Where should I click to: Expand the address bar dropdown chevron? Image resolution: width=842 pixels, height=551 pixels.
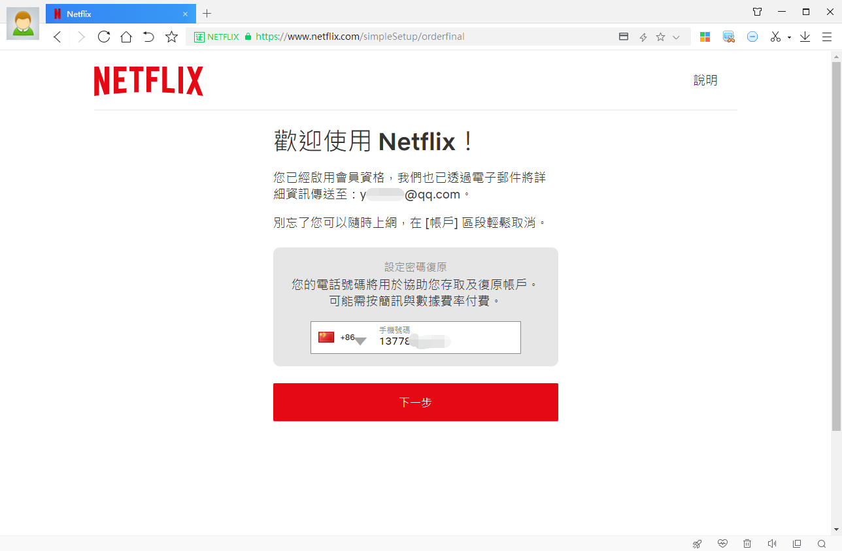point(676,37)
